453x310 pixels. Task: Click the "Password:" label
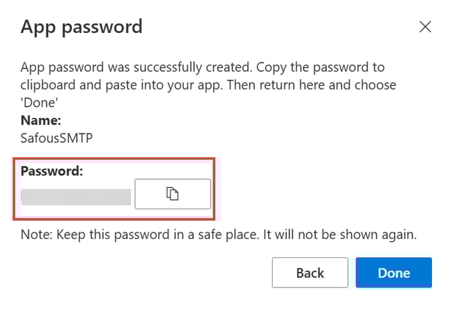[53, 172]
